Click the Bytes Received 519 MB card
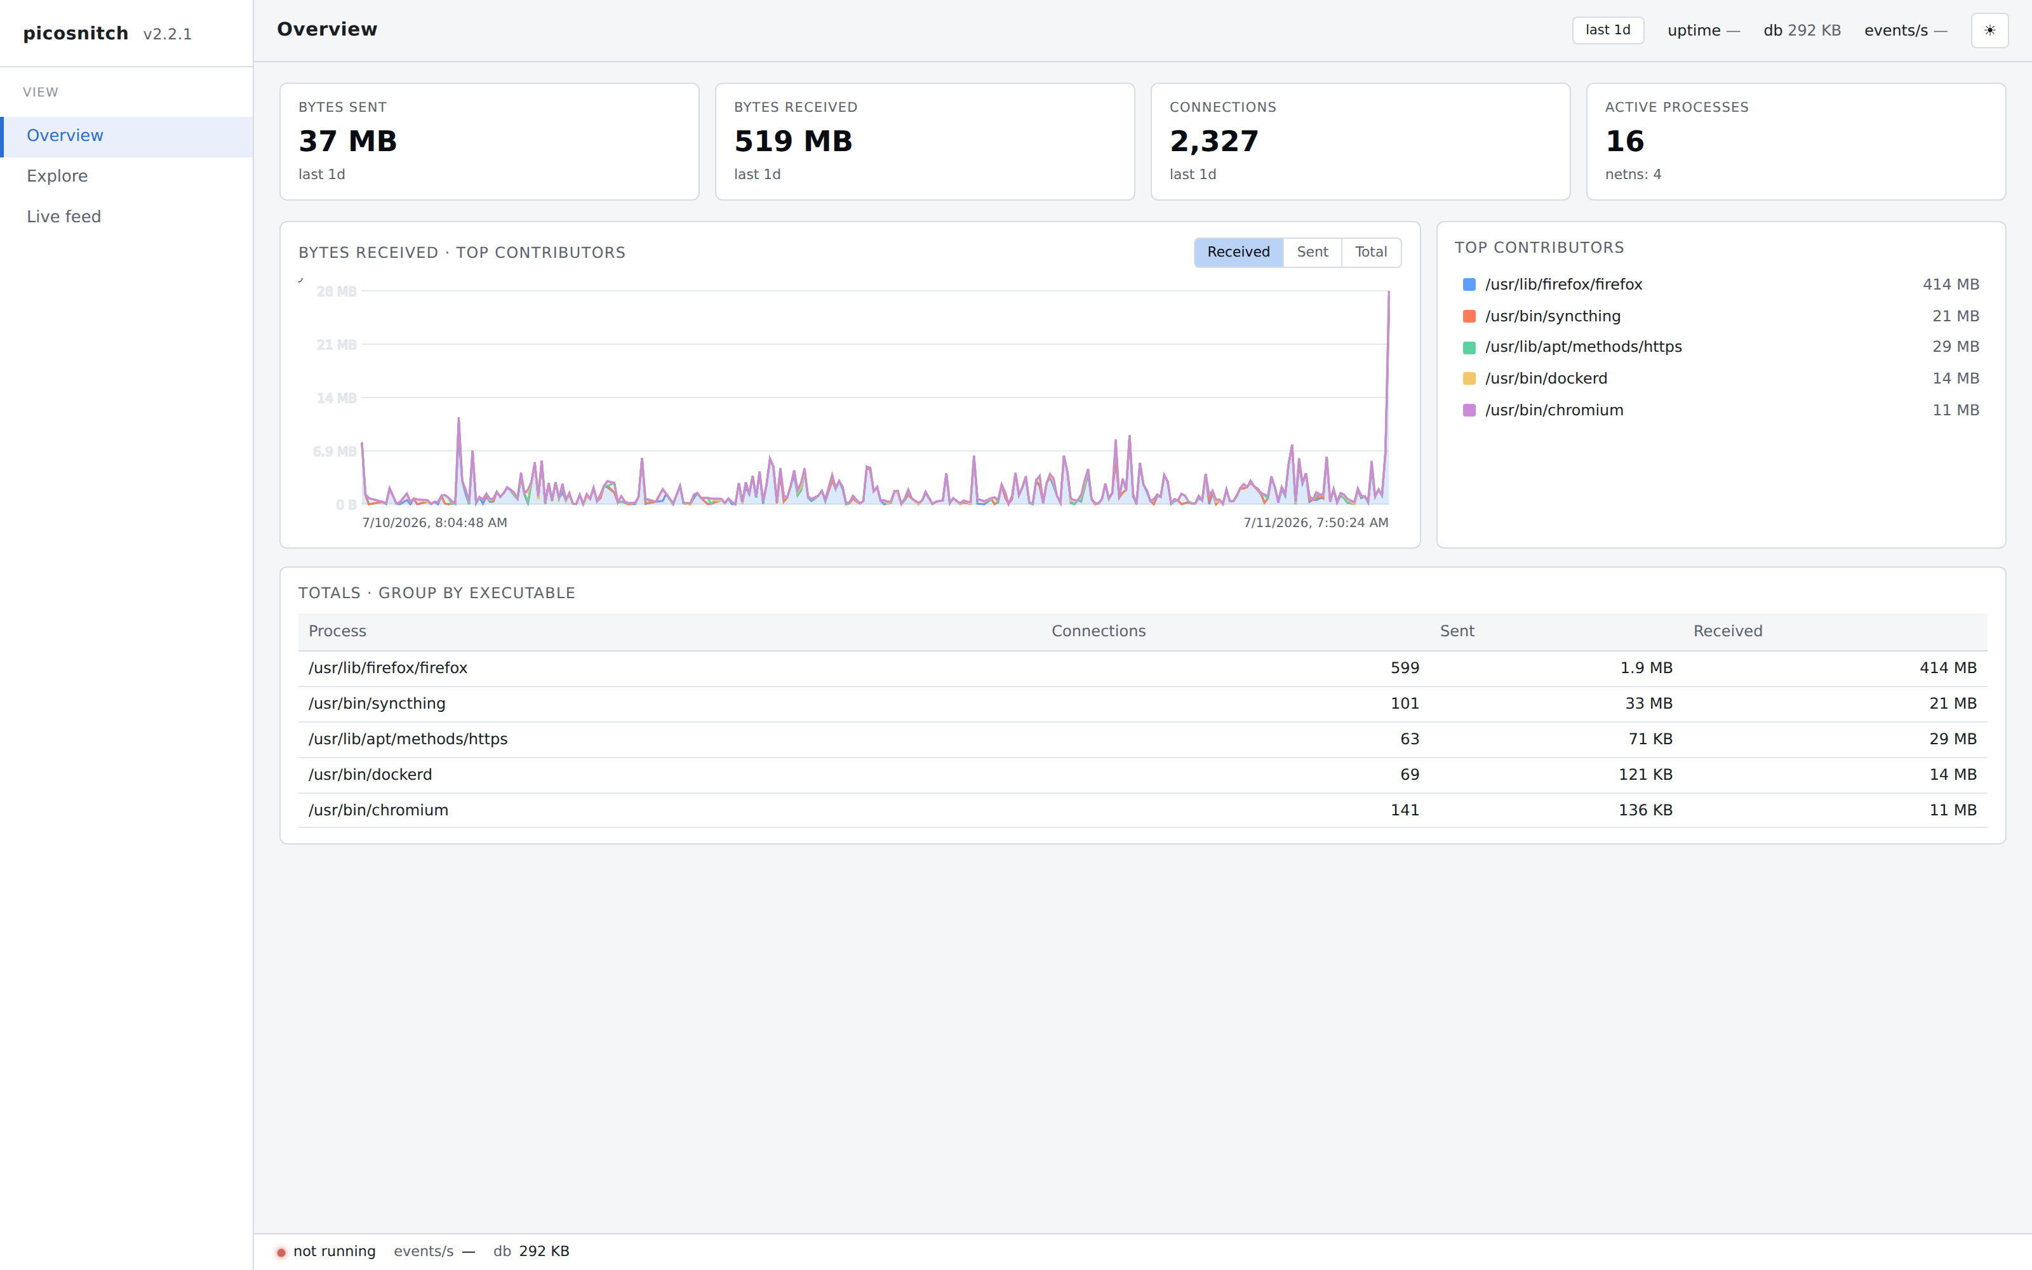Image resolution: width=2032 pixels, height=1270 pixels. coord(925,141)
